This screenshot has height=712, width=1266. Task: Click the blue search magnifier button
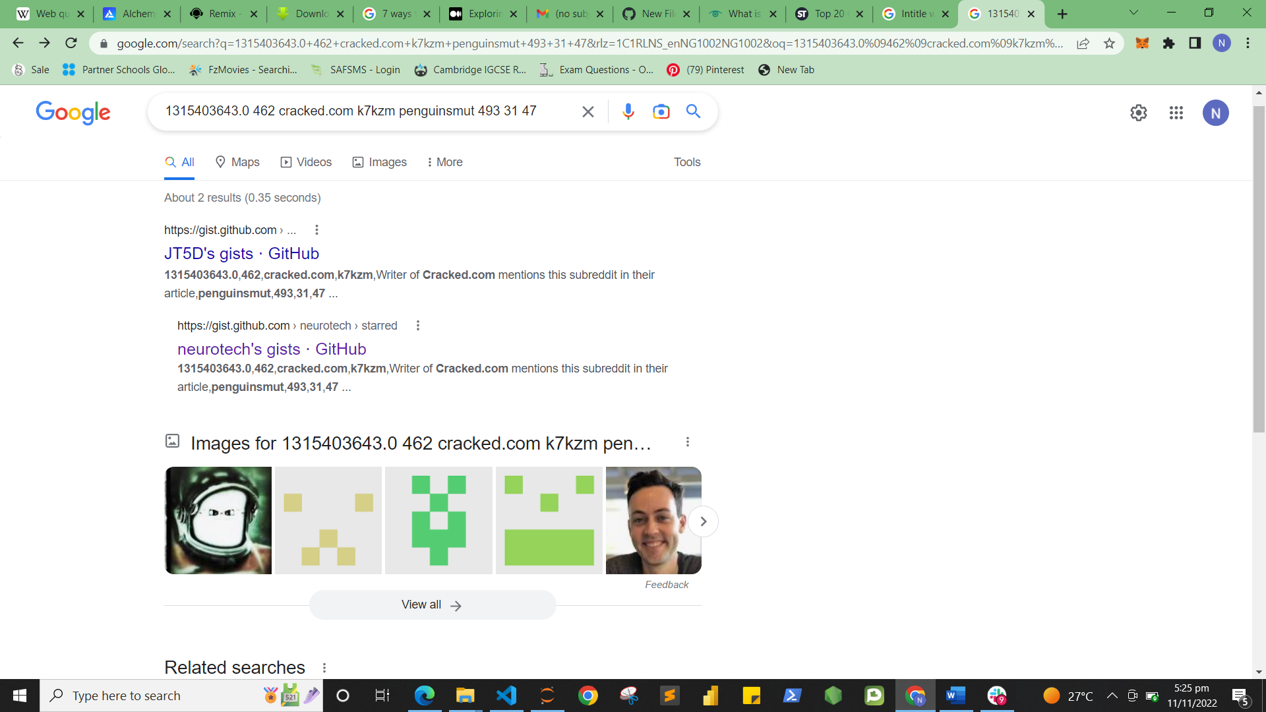693,111
